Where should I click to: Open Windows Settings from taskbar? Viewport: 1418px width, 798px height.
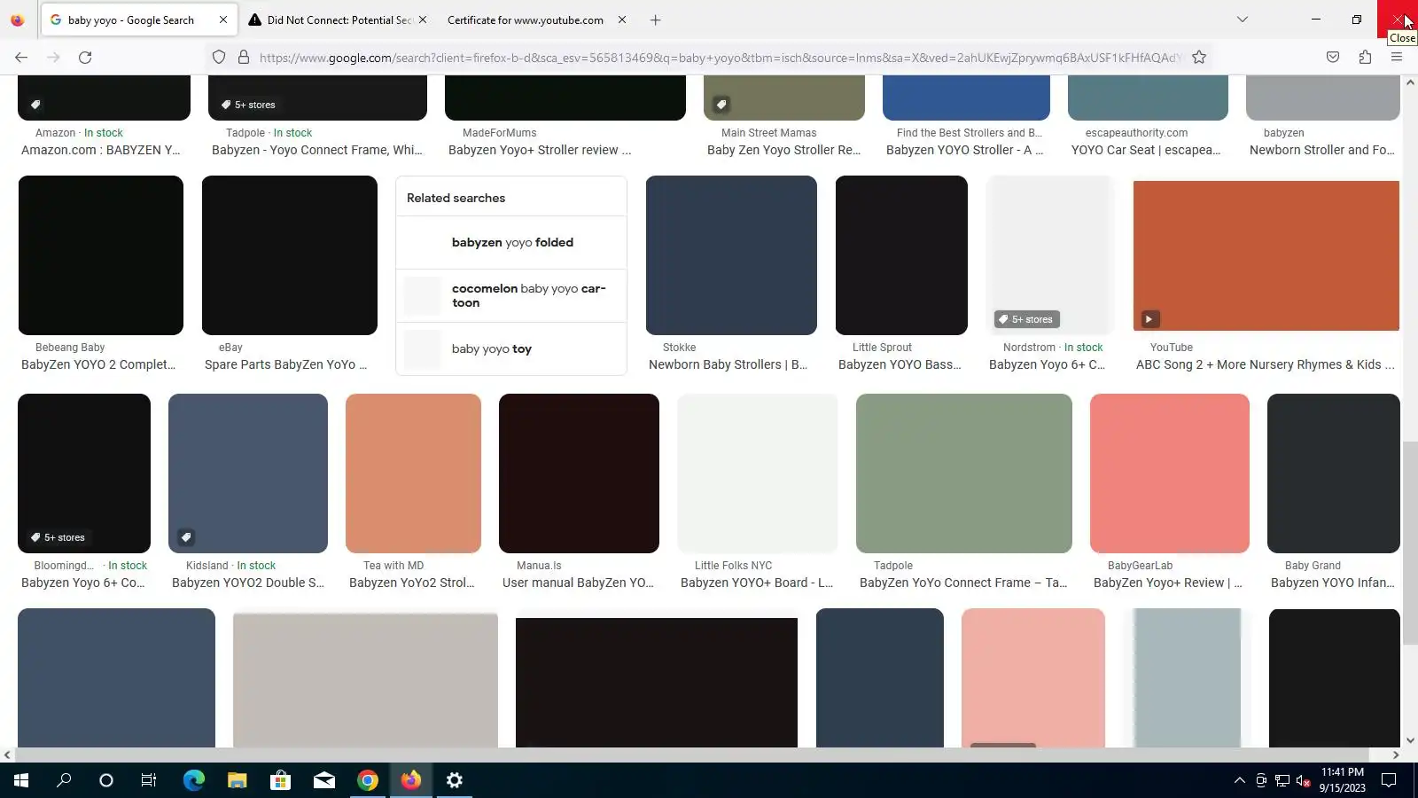pyautogui.click(x=454, y=780)
